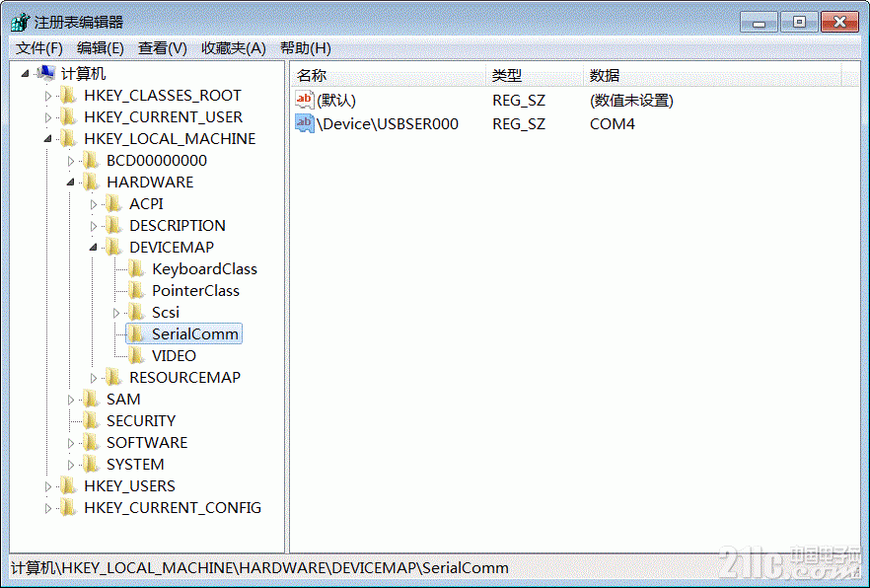Open the 文件(F) menu
Screen dimensions: 870x588
coord(38,48)
